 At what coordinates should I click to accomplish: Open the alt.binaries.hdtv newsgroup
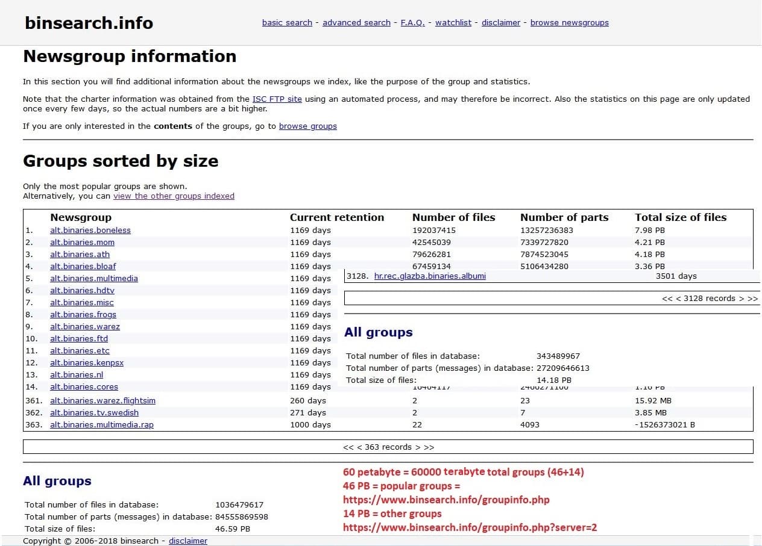[83, 290]
